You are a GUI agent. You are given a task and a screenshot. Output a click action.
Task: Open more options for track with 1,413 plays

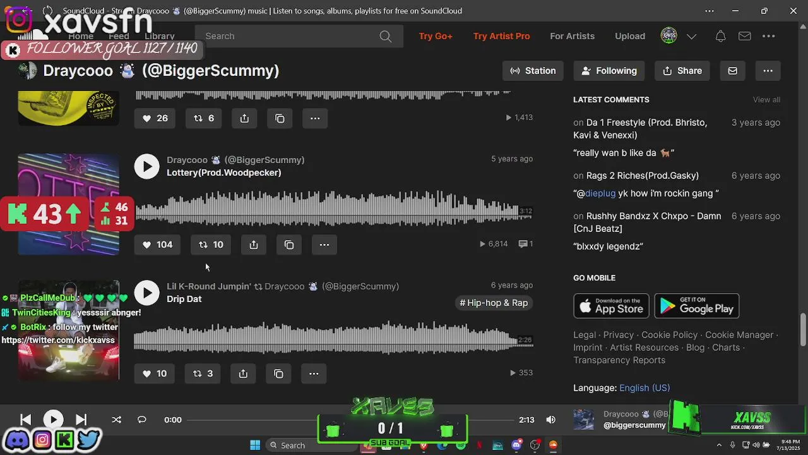pyautogui.click(x=315, y=118)
